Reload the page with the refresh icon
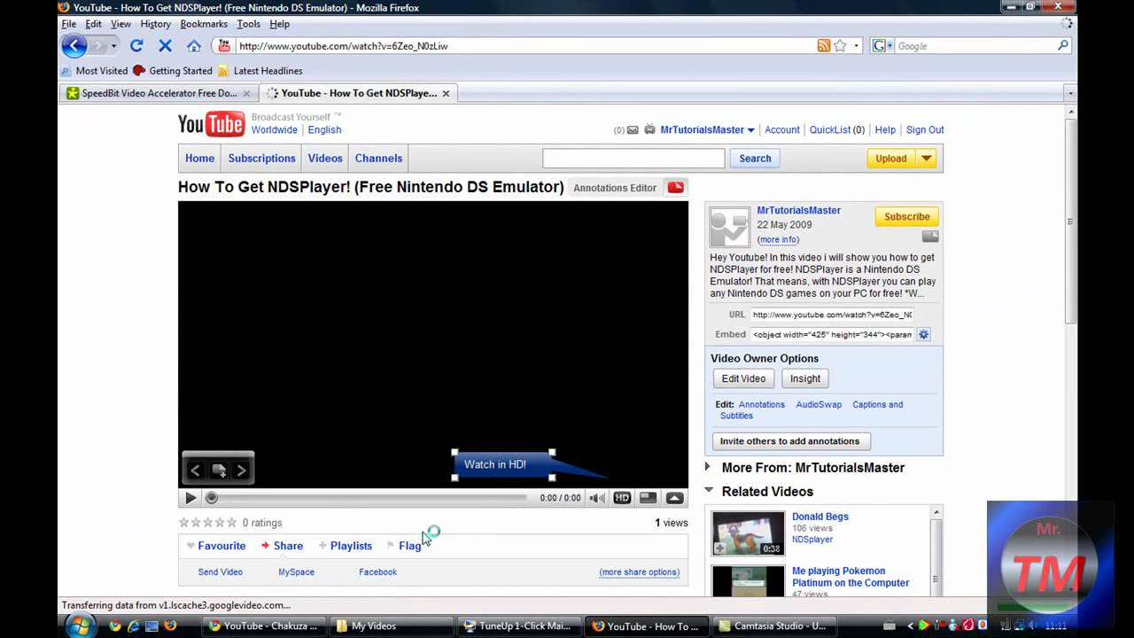The width and height of the screenshot is (1134, 638). pos(136,45)
